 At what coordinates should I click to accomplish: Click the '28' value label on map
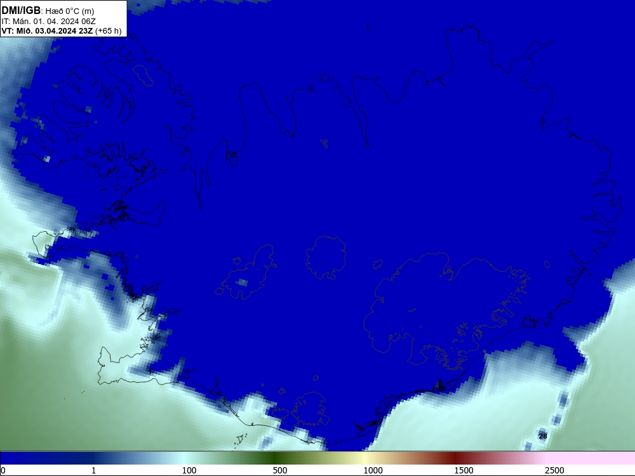[x=543, y=436]
